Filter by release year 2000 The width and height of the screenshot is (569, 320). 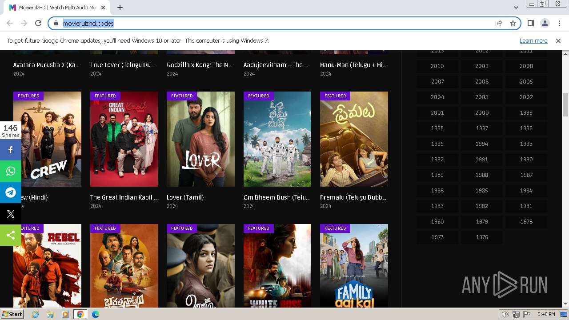(x=482, y=112)
